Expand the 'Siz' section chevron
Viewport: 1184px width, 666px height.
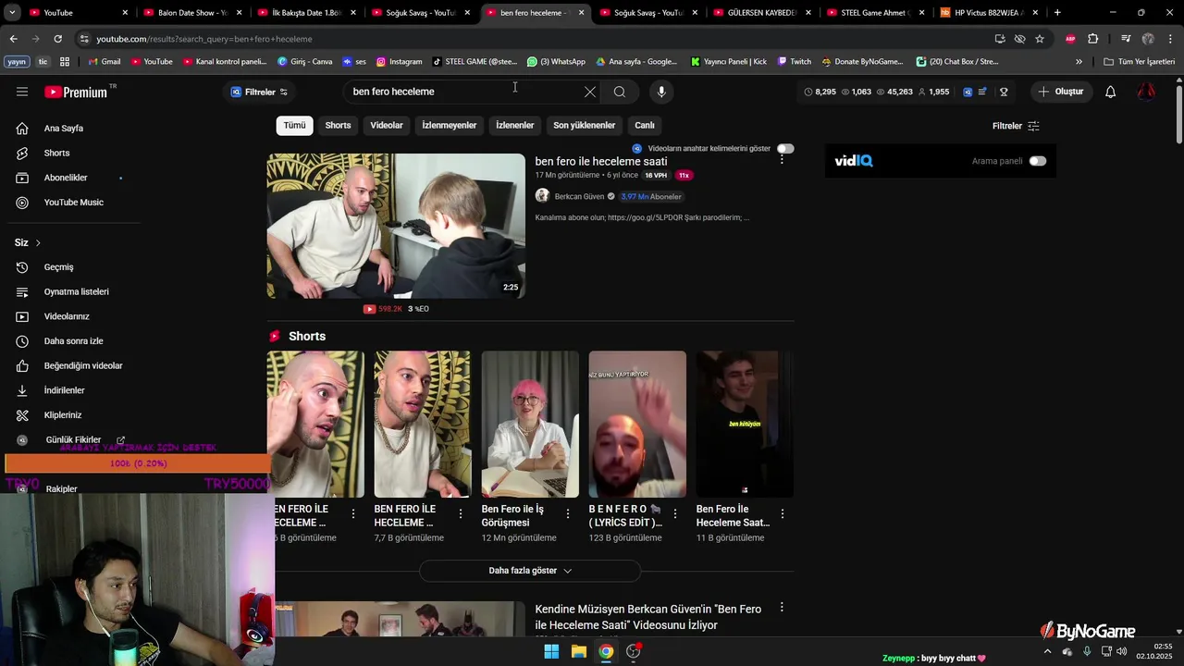coord(38,242)
